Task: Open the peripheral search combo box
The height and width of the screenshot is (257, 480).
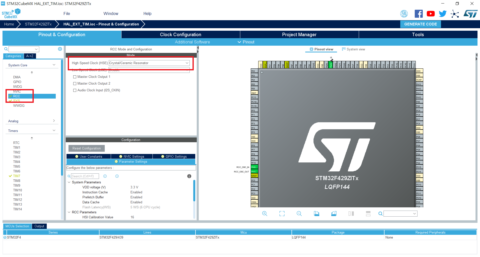Action: pos(24,49)
